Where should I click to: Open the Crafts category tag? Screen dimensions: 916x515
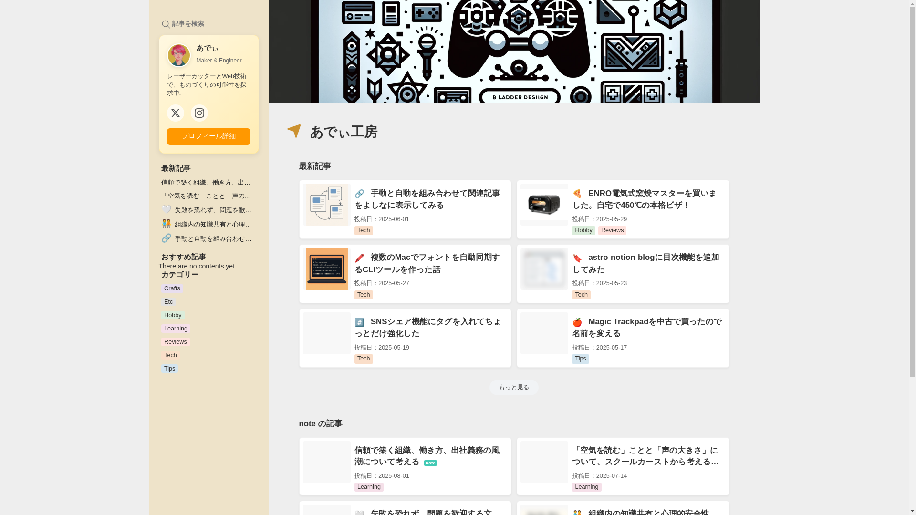click(172, 288)
